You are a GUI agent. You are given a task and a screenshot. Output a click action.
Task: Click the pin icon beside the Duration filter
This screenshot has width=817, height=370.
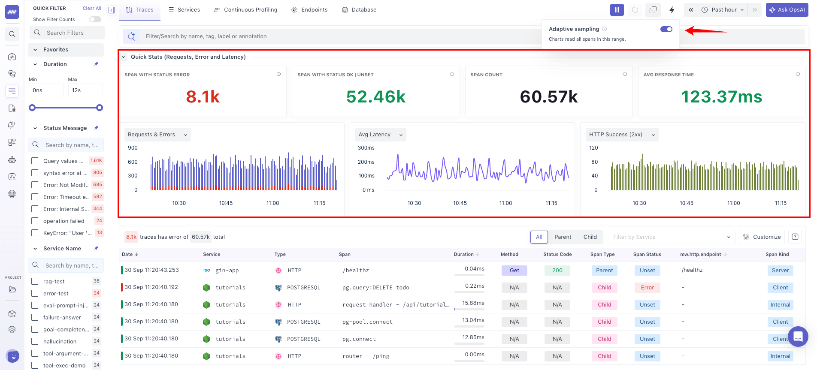click(x=96, y=64)
